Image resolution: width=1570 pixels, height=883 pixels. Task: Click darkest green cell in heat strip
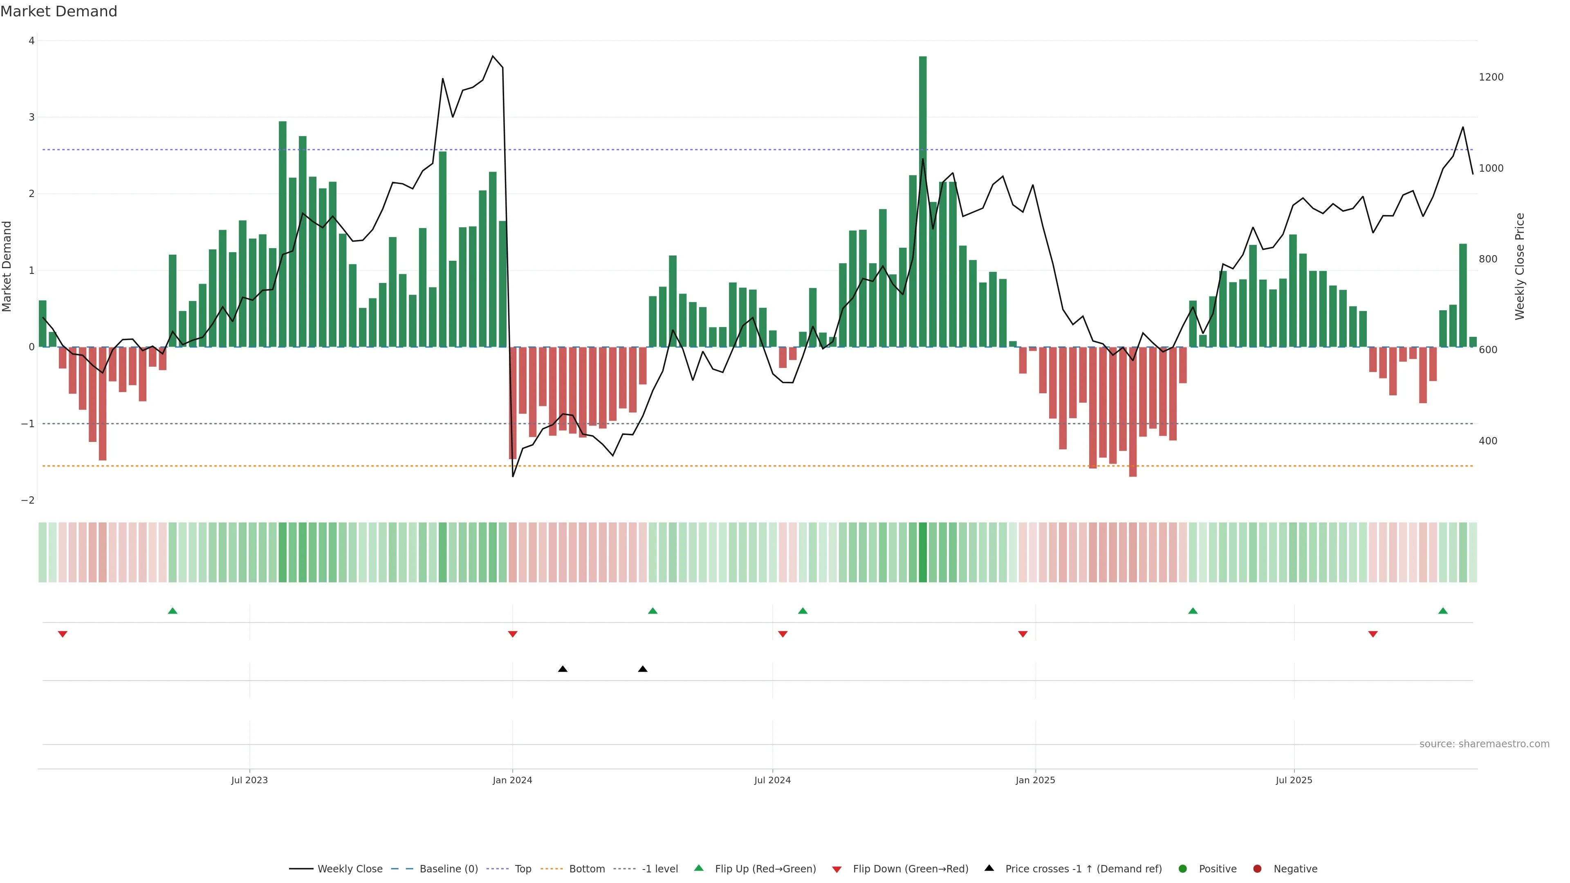click(923, 552)
